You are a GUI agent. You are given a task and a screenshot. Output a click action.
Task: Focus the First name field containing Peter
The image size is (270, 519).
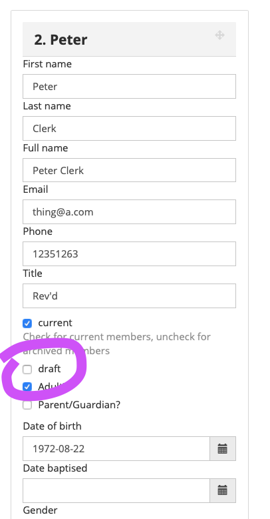(x=130, y=87)
